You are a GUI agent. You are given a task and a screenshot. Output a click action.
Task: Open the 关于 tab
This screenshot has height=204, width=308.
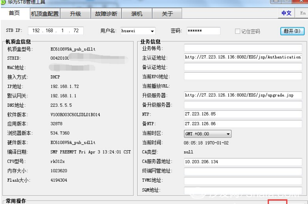[x=167, y=14]
